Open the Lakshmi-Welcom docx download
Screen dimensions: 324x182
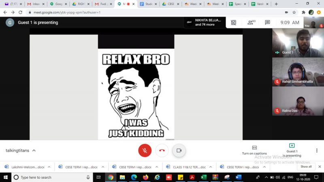pyautogui.click(x=25, y=167)
